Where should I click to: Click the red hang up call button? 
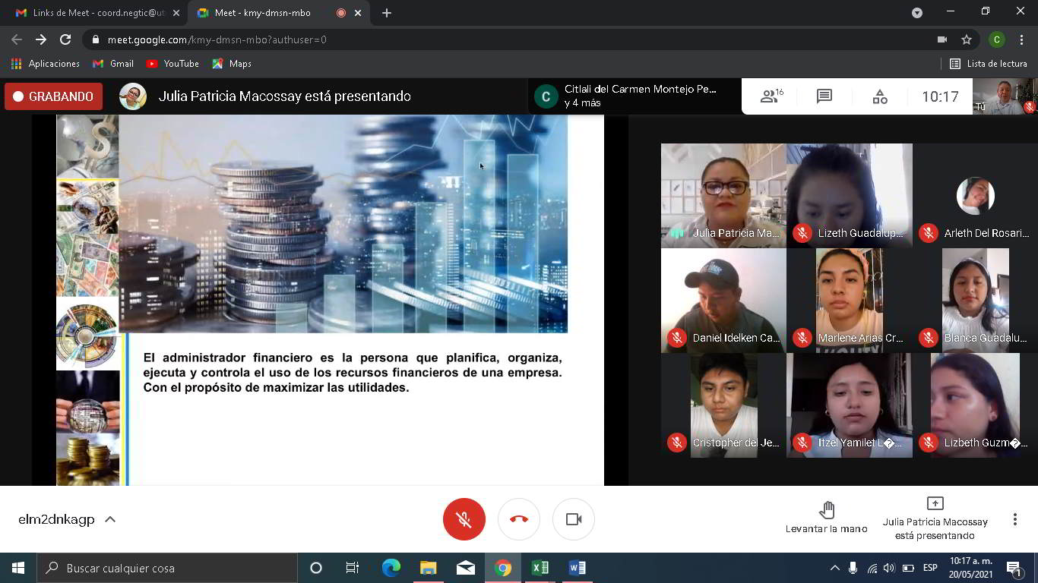click(x=519, y=519)
